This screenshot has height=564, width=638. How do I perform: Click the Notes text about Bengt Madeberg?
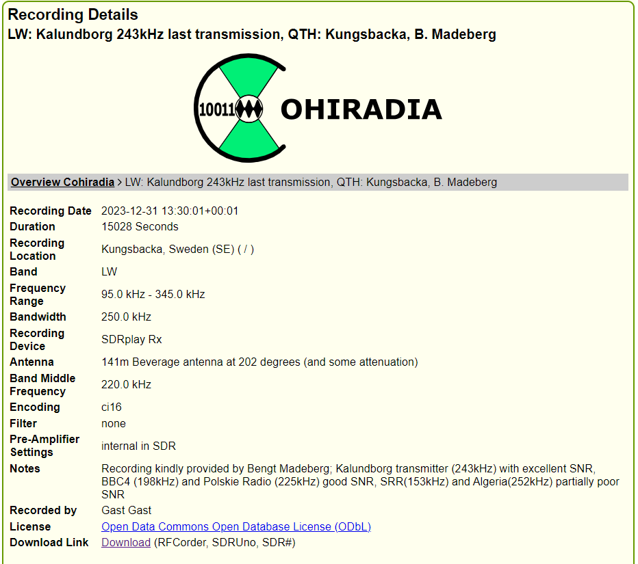(359, 481)
